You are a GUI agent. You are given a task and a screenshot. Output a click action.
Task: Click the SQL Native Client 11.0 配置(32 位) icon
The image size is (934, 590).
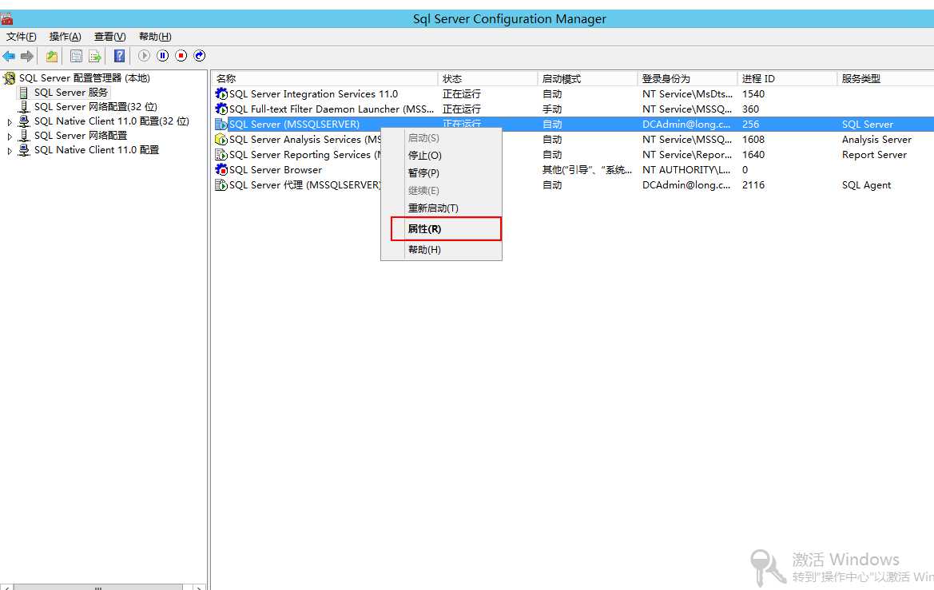24,121
